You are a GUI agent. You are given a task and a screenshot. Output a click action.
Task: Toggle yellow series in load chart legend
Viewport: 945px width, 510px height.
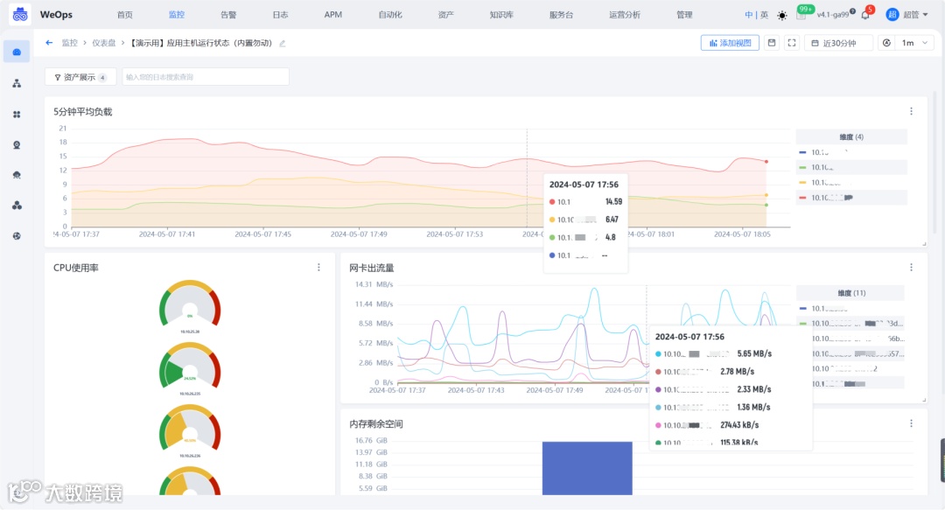pyautogui.click(x=851, y=183)
